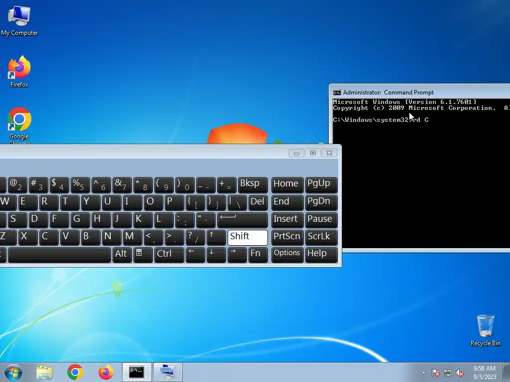The height and width of the screenshot is (382, 510).
Task: Tap the * 8 key
Action: tap(143, 185)
